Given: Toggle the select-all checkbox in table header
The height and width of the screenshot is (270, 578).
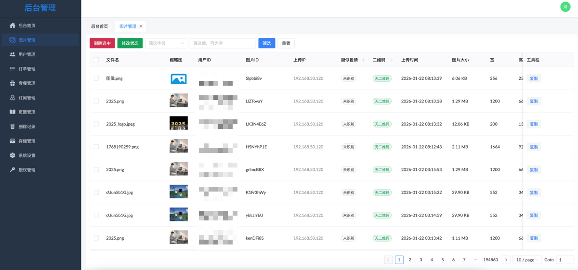Looking at the screenshot, I should pyautogui.click(x=96, y=60).
